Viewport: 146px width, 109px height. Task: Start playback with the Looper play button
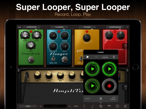coord(88,57)
